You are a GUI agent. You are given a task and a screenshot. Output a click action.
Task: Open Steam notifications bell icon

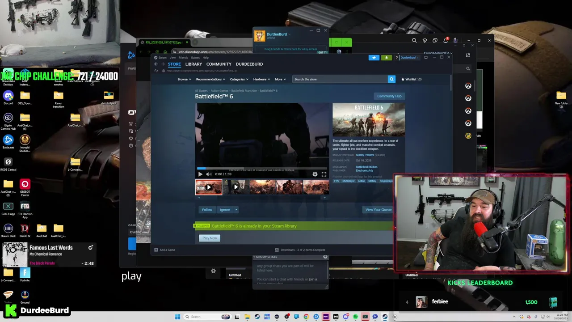[386, 57]
